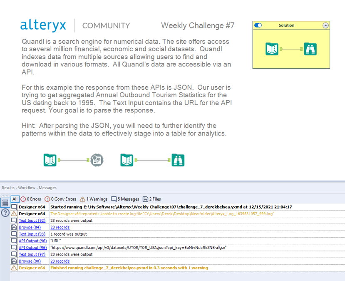Toggle the Solution container switch off
Image resolution: width=345 pixels, height=281 pixels.
point(258,25)
